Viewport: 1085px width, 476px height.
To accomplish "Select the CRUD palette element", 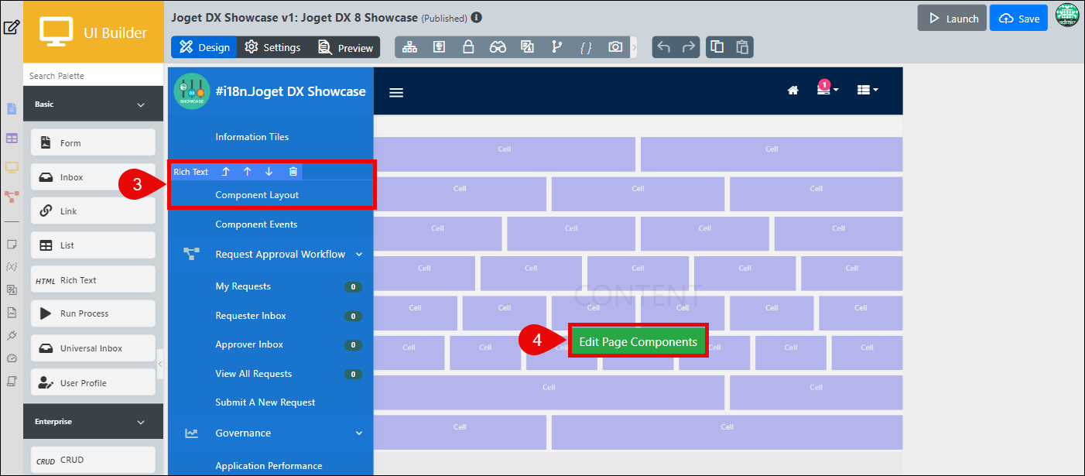I will [93, 460].
